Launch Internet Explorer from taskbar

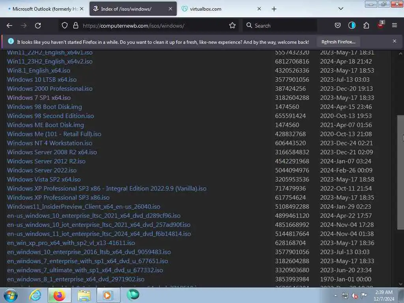(35, 295)
